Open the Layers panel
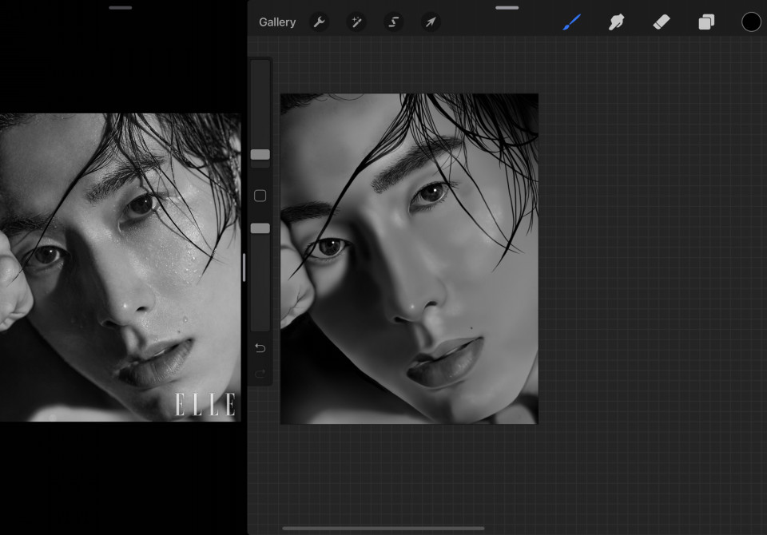767x535 pixels. click(706, 22)
